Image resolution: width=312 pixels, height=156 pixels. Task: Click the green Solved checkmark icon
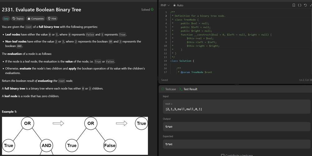[152, 9]
